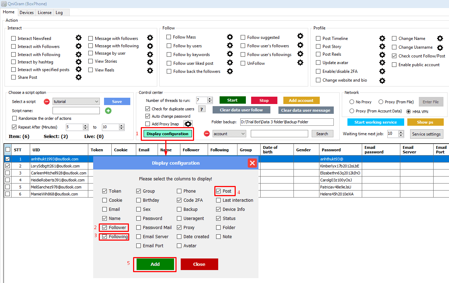Expand the tutorial script dropdown

97,102
